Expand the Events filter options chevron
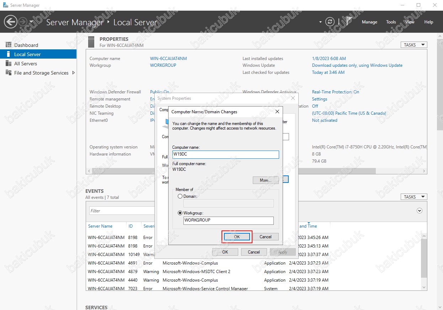The height and width of the screenshot is (310, 443). (420, 211)
